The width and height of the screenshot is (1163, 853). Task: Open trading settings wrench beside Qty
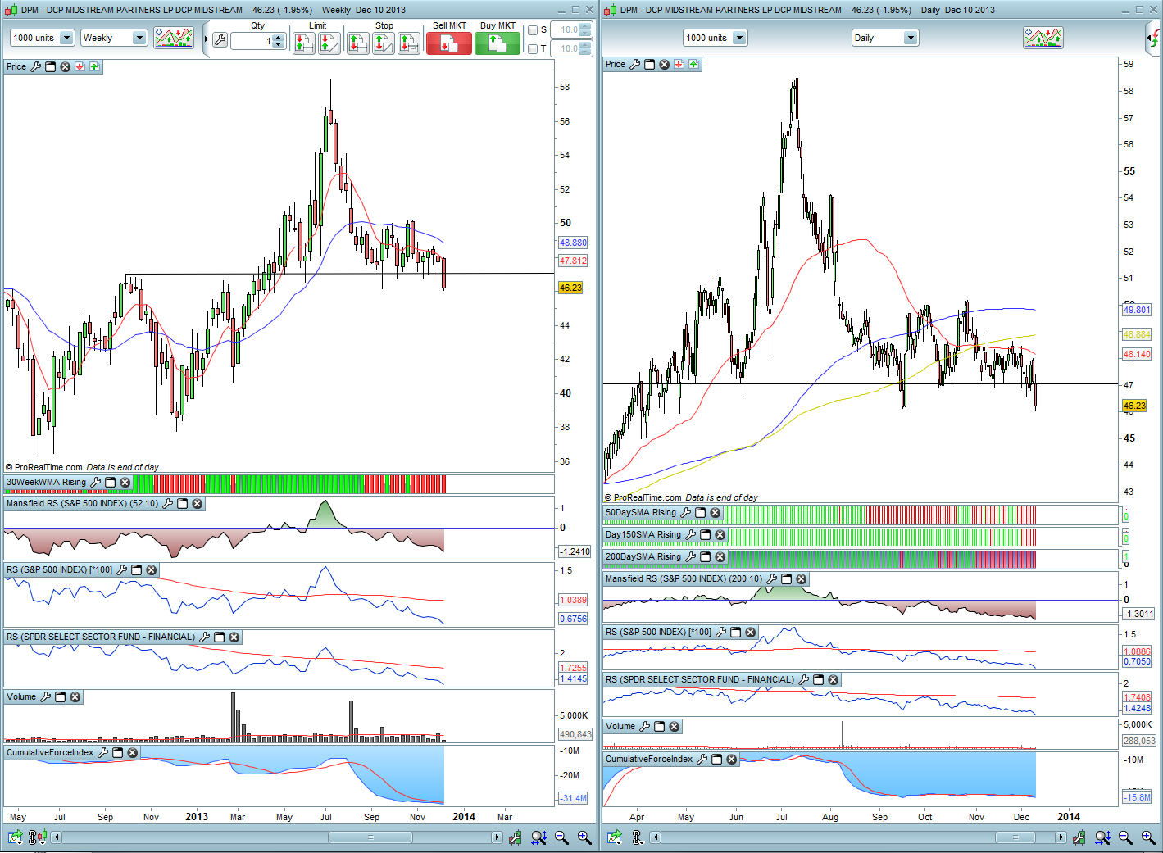[220, 40]
